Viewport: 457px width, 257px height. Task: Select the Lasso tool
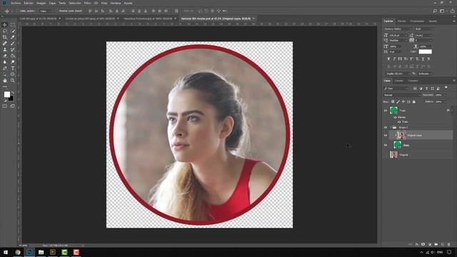click(x=5, y=31)
